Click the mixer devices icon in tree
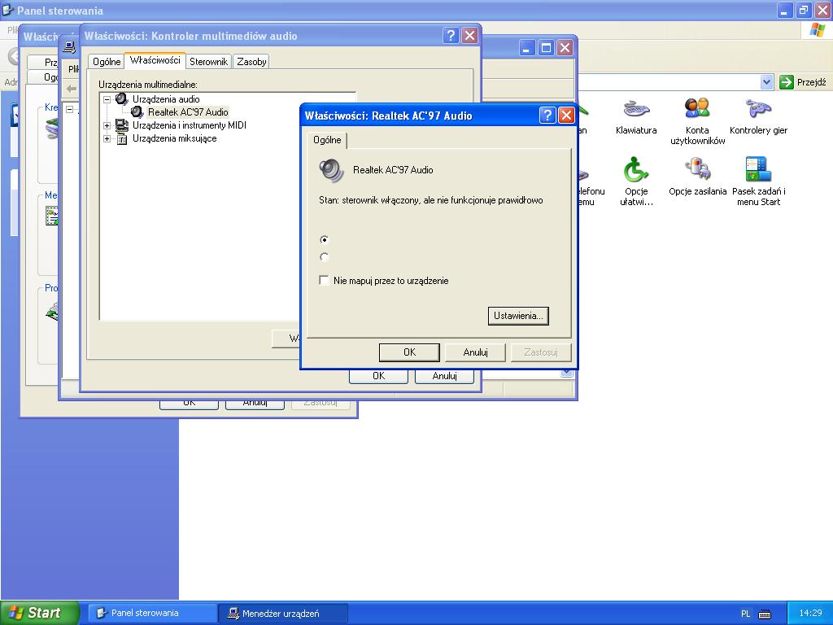 point(122,138)
